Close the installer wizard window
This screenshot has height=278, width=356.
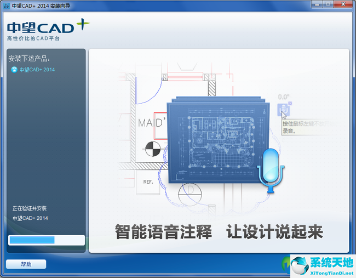point(343,4)
